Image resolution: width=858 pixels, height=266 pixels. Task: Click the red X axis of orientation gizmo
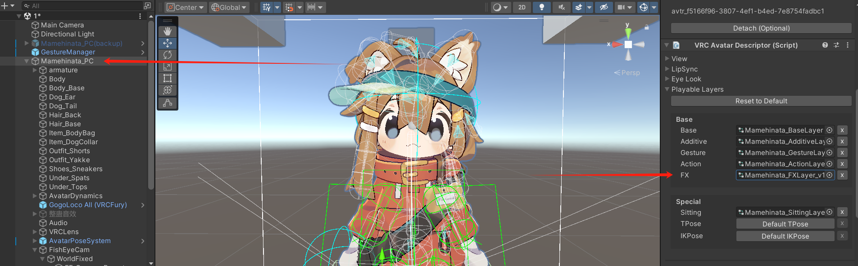coord(617,44)
